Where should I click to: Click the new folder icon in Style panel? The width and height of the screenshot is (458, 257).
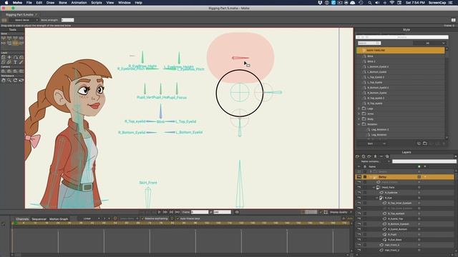pos(424,143)
